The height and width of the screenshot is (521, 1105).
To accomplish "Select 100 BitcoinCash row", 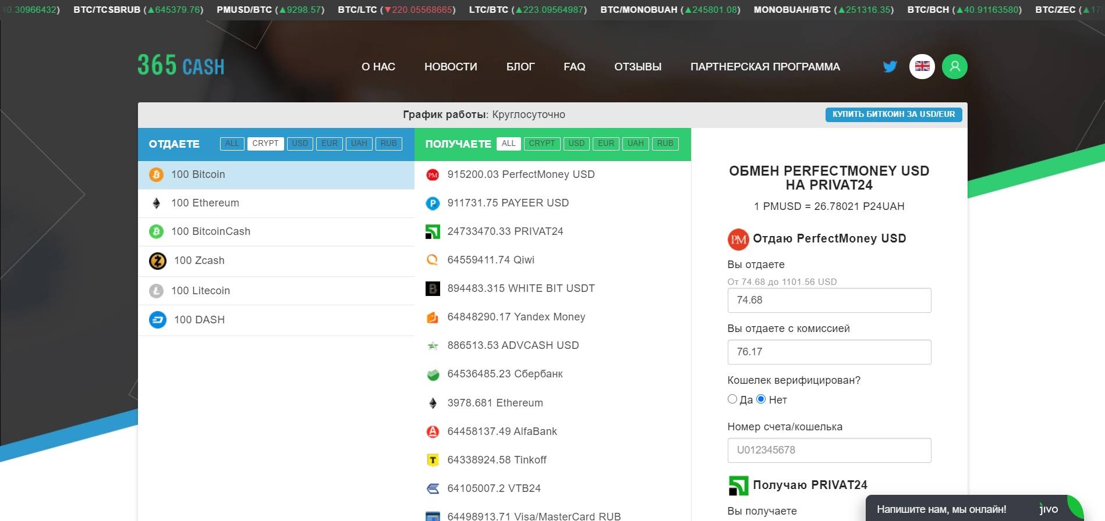I will coord(276,231).
